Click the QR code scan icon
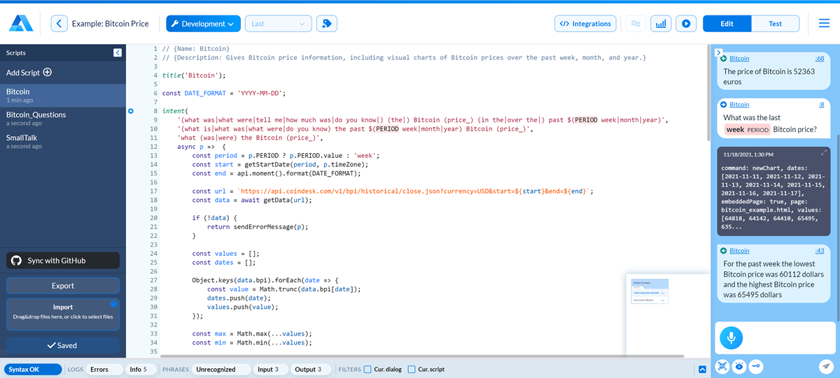Viewport: 840px width, 378px height. 723,366
